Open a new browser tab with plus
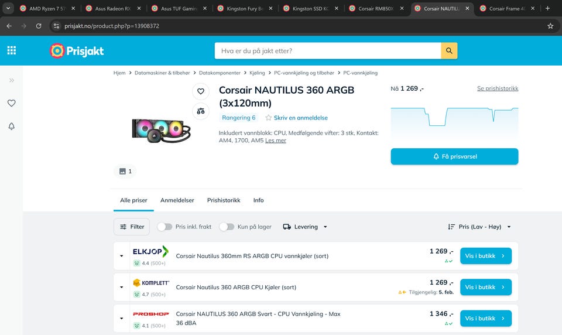Screen dimensions: 562x335 (548, 8)
